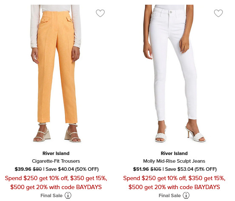Open the Cigarette-Fit Trousers product title
The image size is (235, 201).
click(x=56, y=161)
